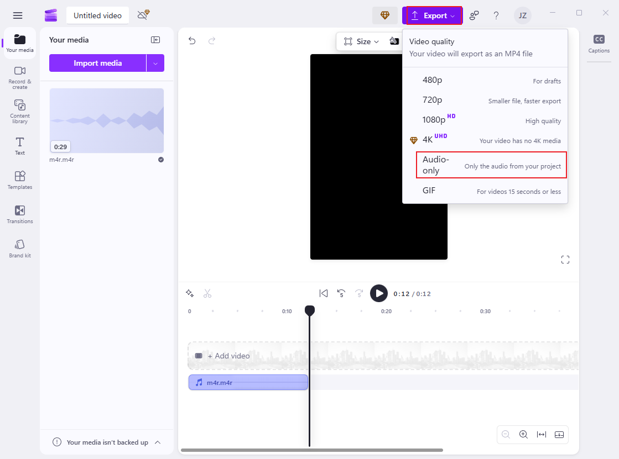Open the Text panel
Screen dimensions: 619x459
pyautogui.click(x=19, y=145)
